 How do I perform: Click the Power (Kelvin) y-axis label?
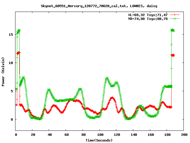click(3, 72)
